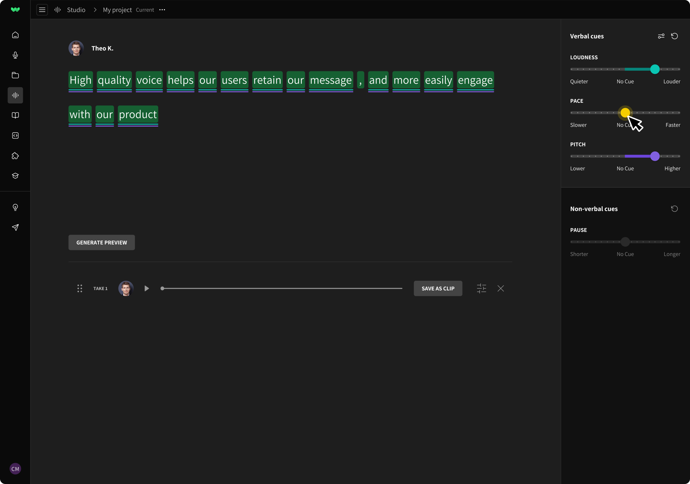Click the dismiss X button on Take 1
The width and height of the screenshot is (690, 484).
(501, 288)
